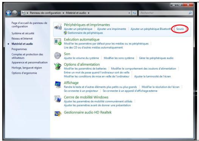The height and width of the screenshot is (141, 199).
Task: Click 'Ajuster les paramètres de mobilité communément utilisés'
Action: pos(98,101)
